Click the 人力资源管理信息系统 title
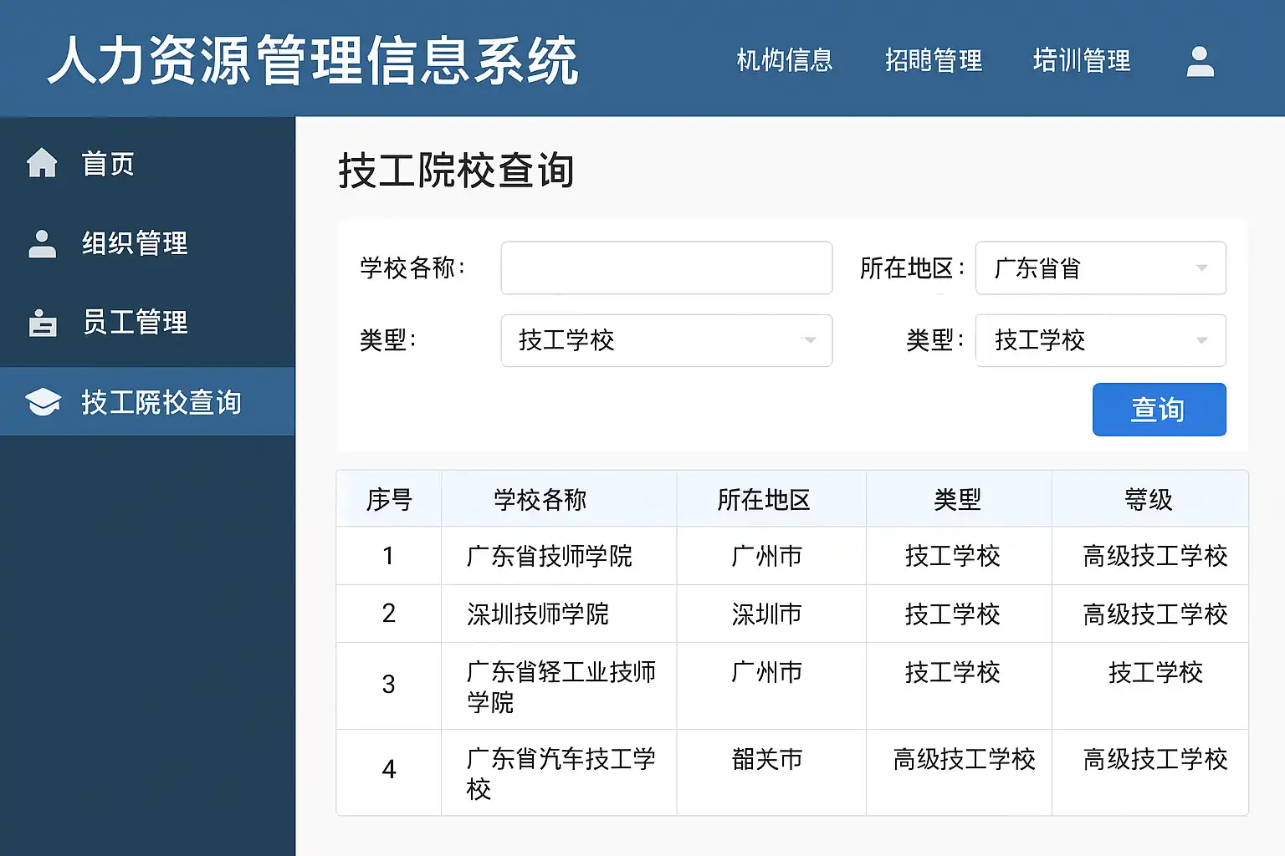 click(x=313, y=60)
